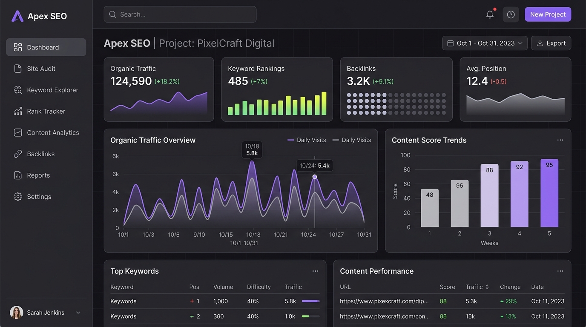Go to Dashboard in sidebar
The height and width of the screenshot is (327, 586).
pos(46,47)
